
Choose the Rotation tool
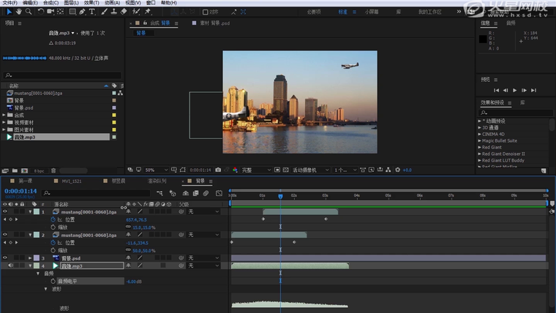pyautogui.click(x=41, y=12)
